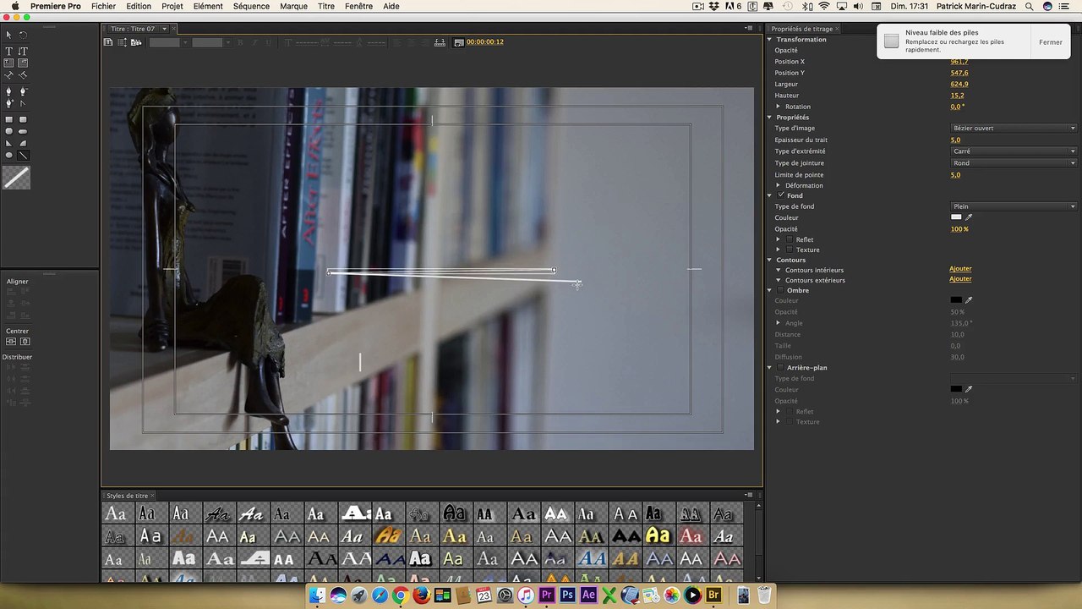This screenshot has height=609, width=1082.
Task: Select the Pen tool
Action: [x=9, y=91]
